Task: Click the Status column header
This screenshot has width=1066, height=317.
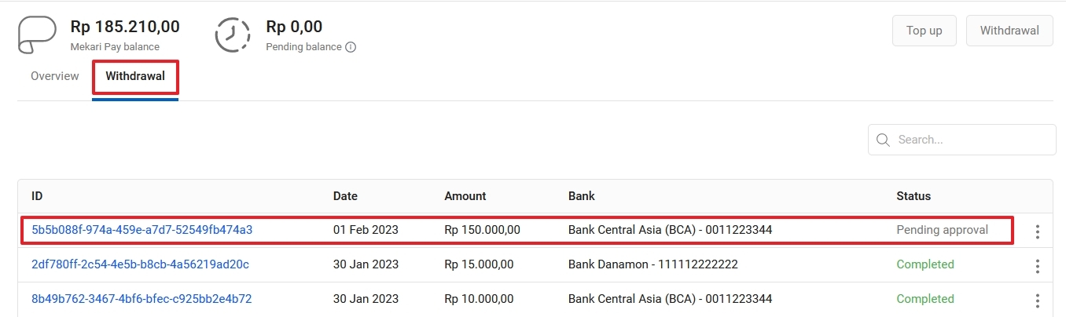Action: point(913,196)
